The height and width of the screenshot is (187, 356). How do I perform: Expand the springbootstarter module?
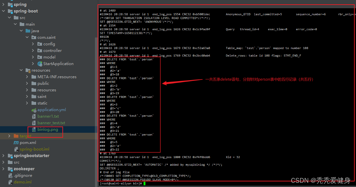tap(3, 156)
